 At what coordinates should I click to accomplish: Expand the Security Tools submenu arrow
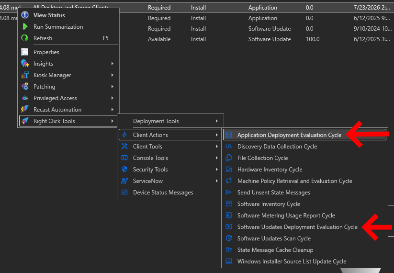point(216,169)
